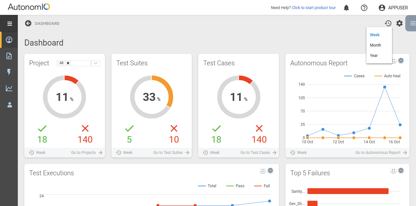The image size is (416, 206).
Task: Open the line chart sidebar icon
Action: click(x=9, y=88)
